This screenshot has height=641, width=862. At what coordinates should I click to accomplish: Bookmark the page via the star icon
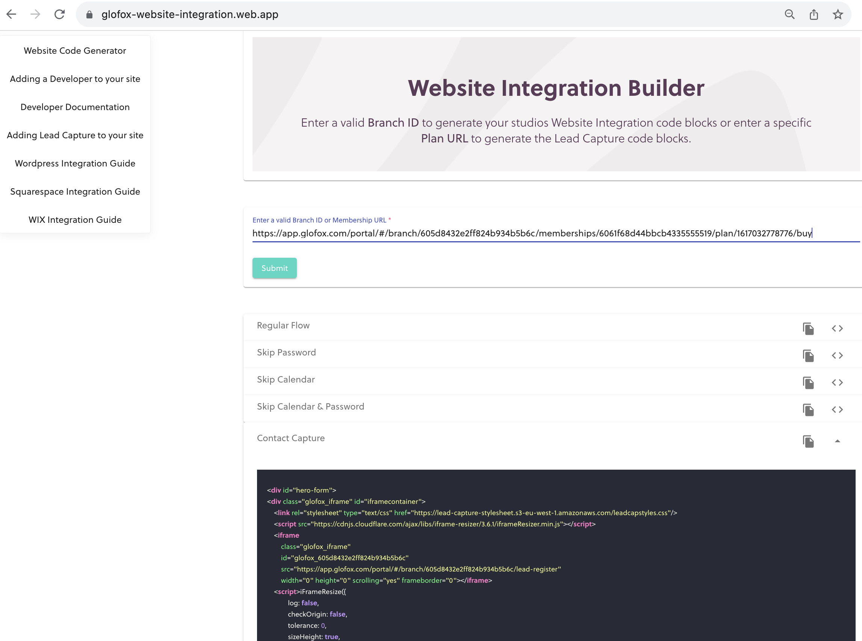point(838,14)
